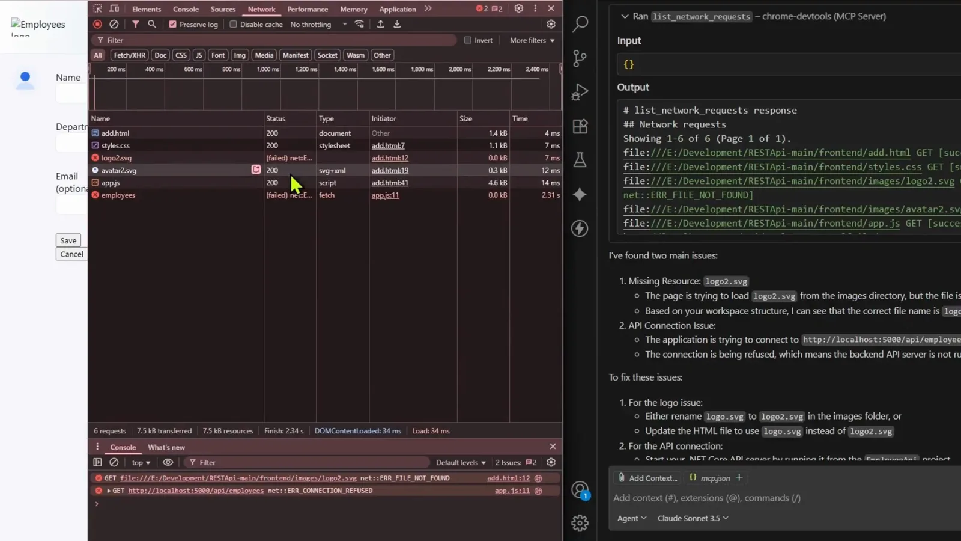Screen dimensions: 961x541
Task: Open Network panel settings gear
Action: pos(551,24)
